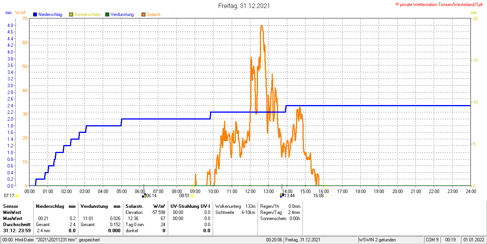Image resolution: width=487 pixels, height=244 pixels.
Task: Click the yellow Sonnenschein legend swatch
Action: pos(71,14)
